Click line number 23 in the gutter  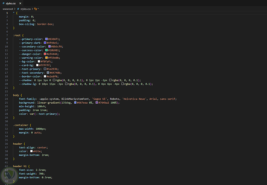pos(7,95)
